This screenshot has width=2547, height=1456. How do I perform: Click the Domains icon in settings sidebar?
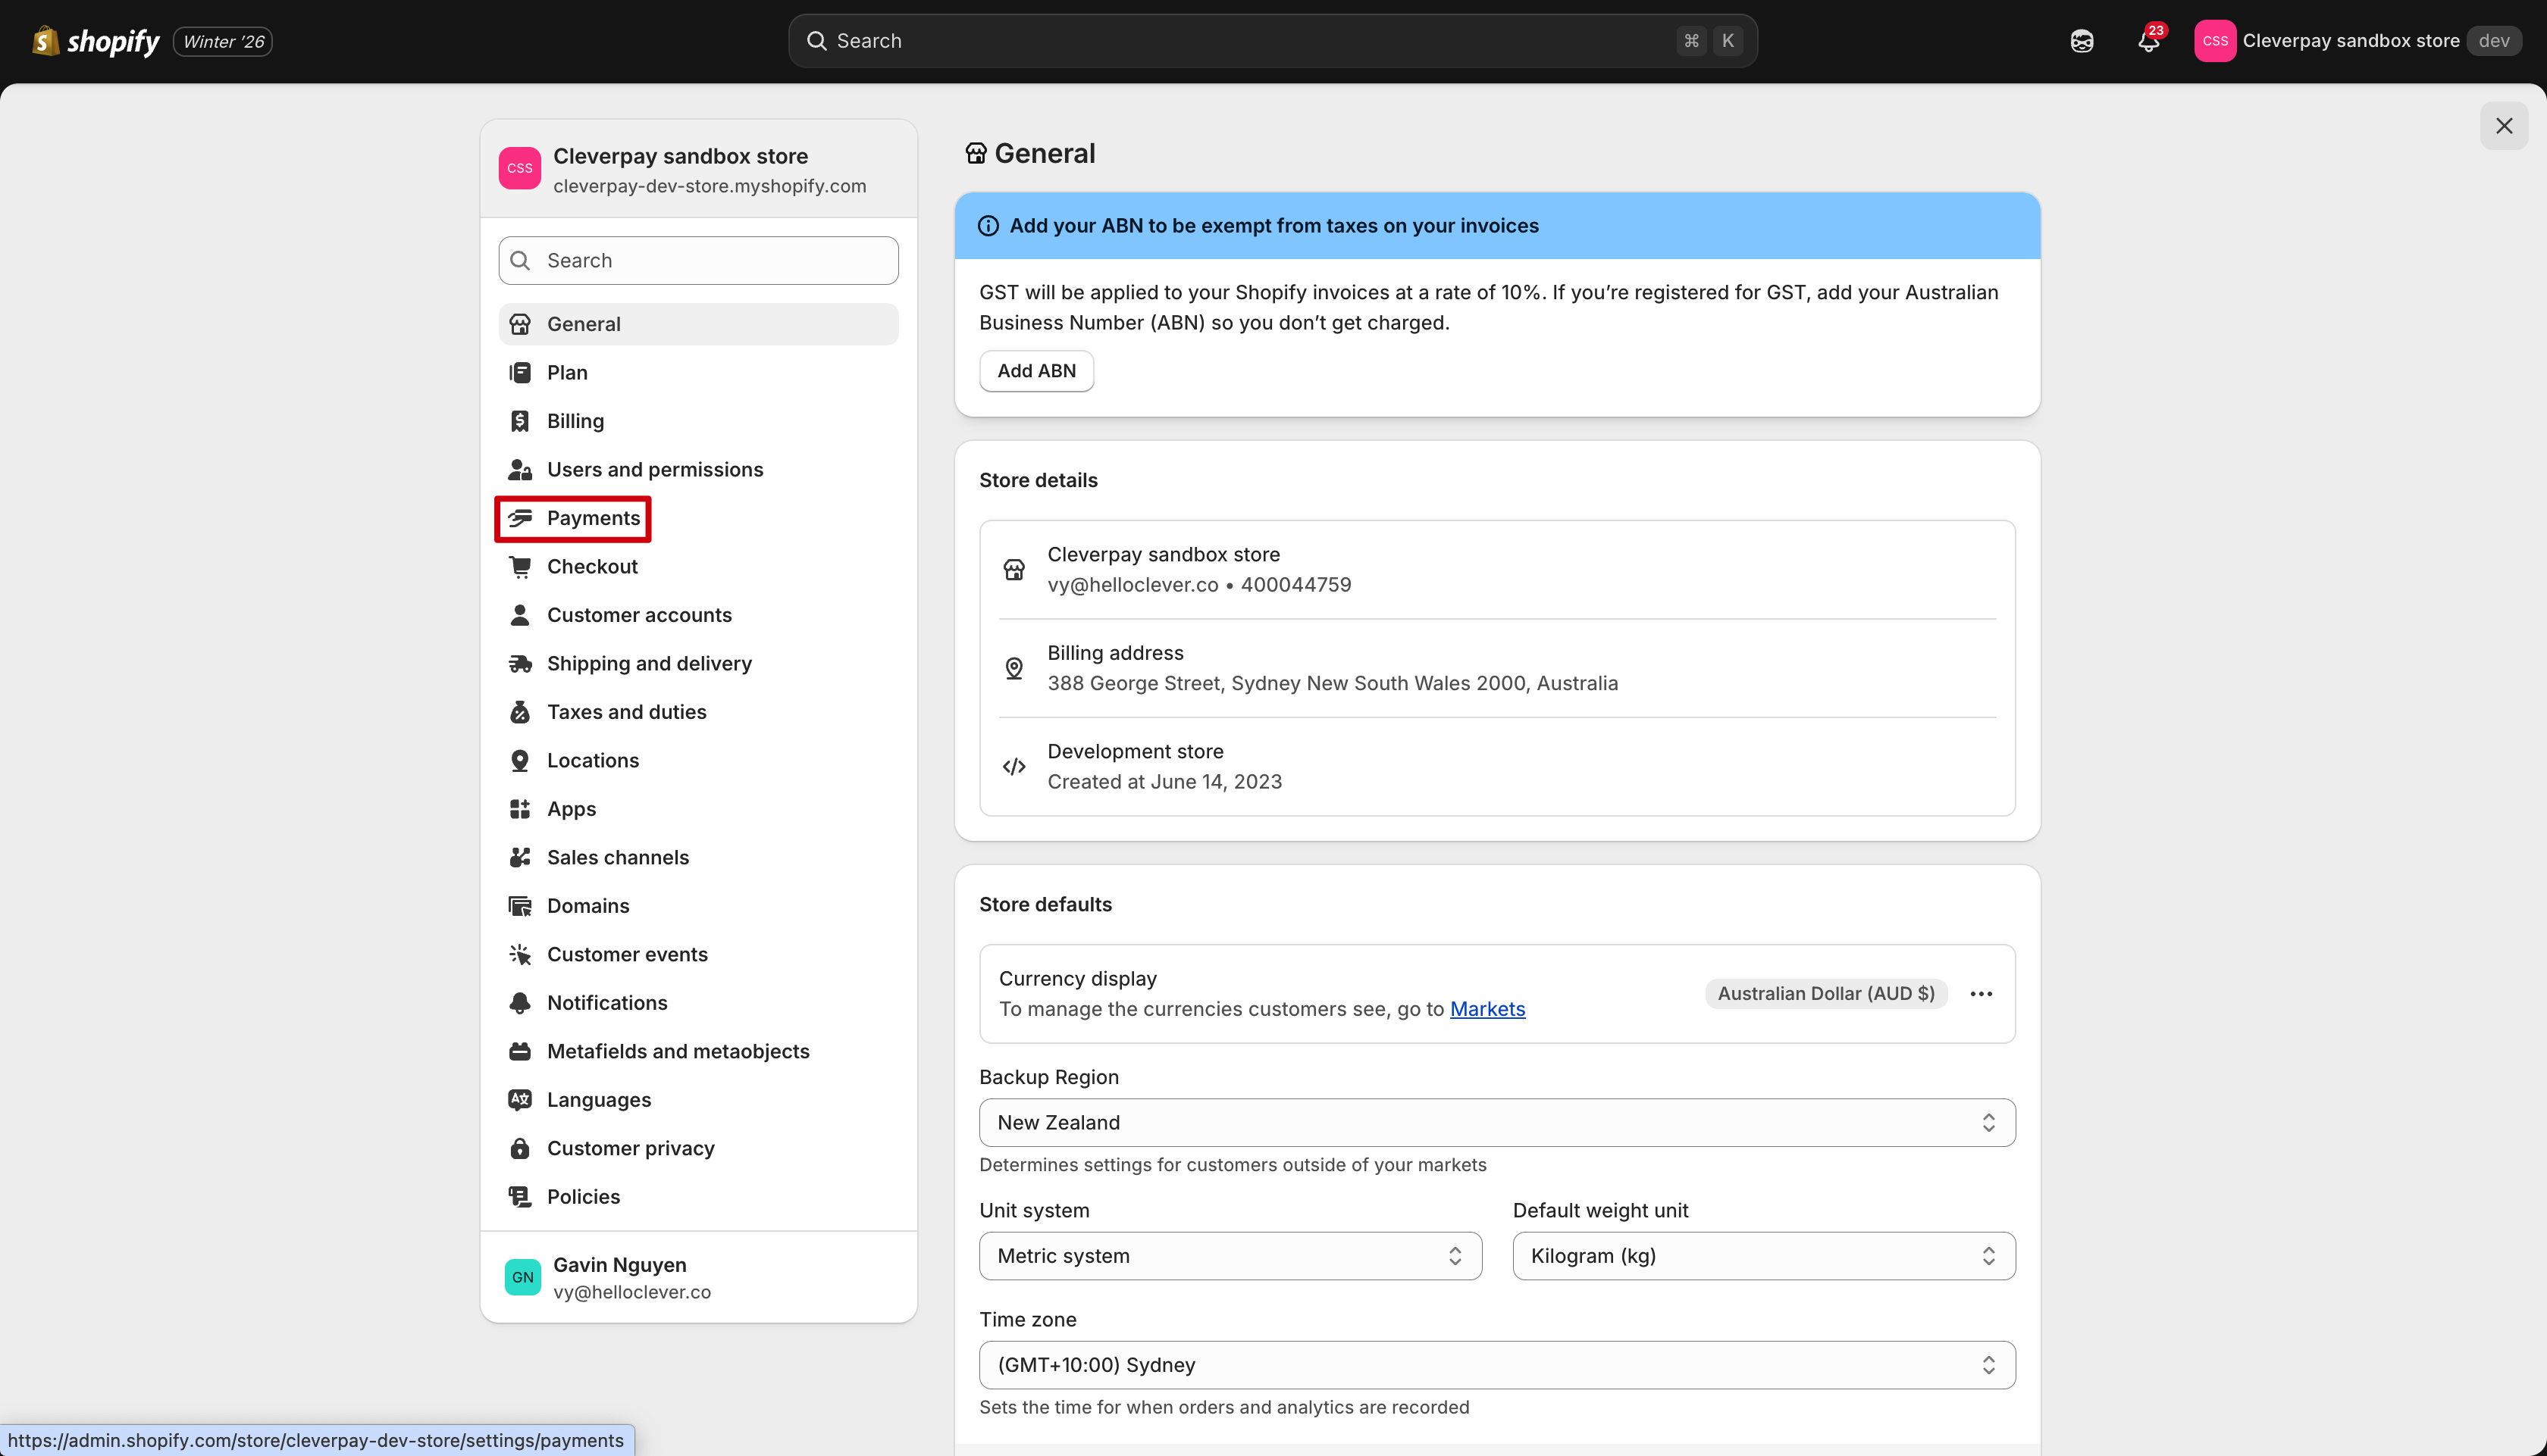point(519,906)
